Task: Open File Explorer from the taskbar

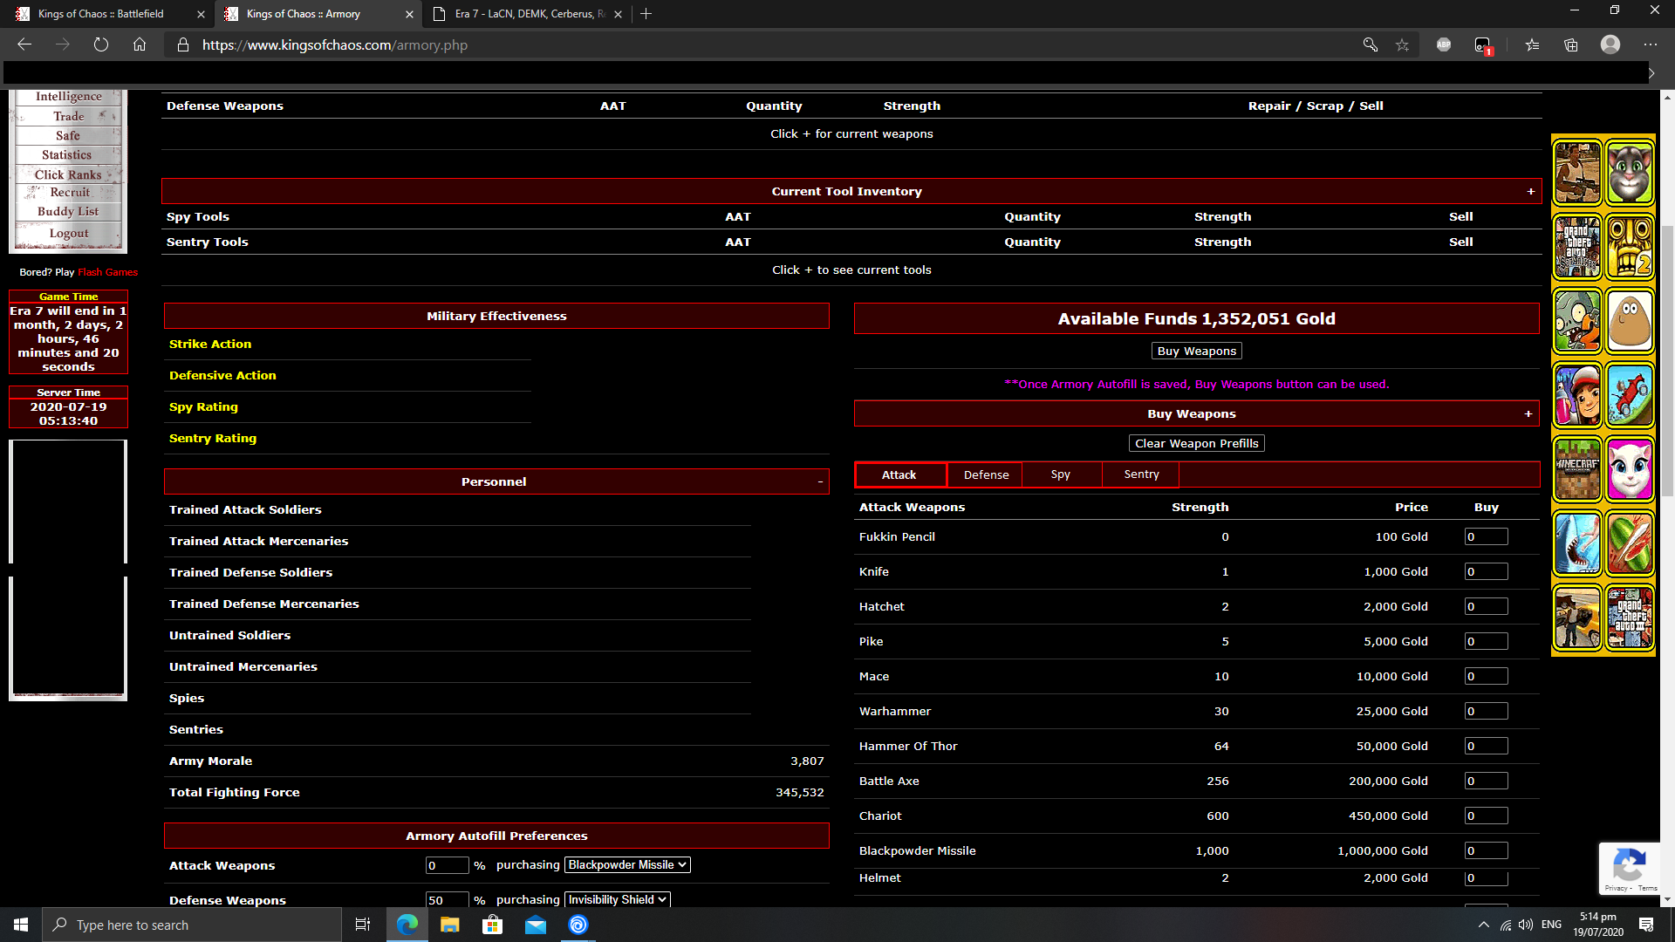Action: pyautogui.click(x=450, y=925)
